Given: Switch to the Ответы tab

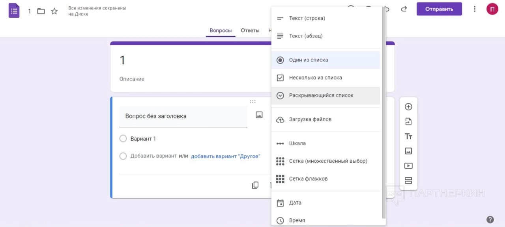Looking at the screenshot, I should 250,30.
